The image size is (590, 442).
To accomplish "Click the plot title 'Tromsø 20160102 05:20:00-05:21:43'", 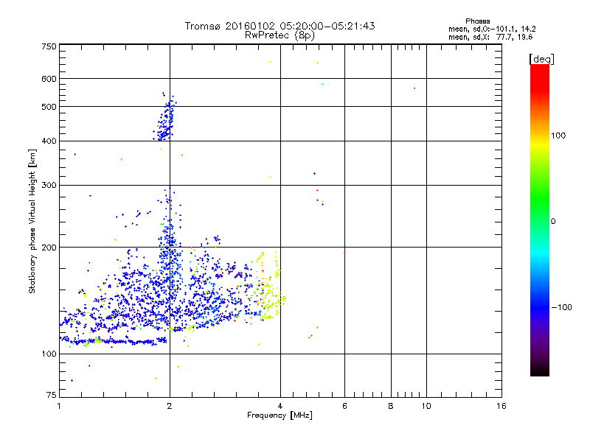I will coord(280,26).
